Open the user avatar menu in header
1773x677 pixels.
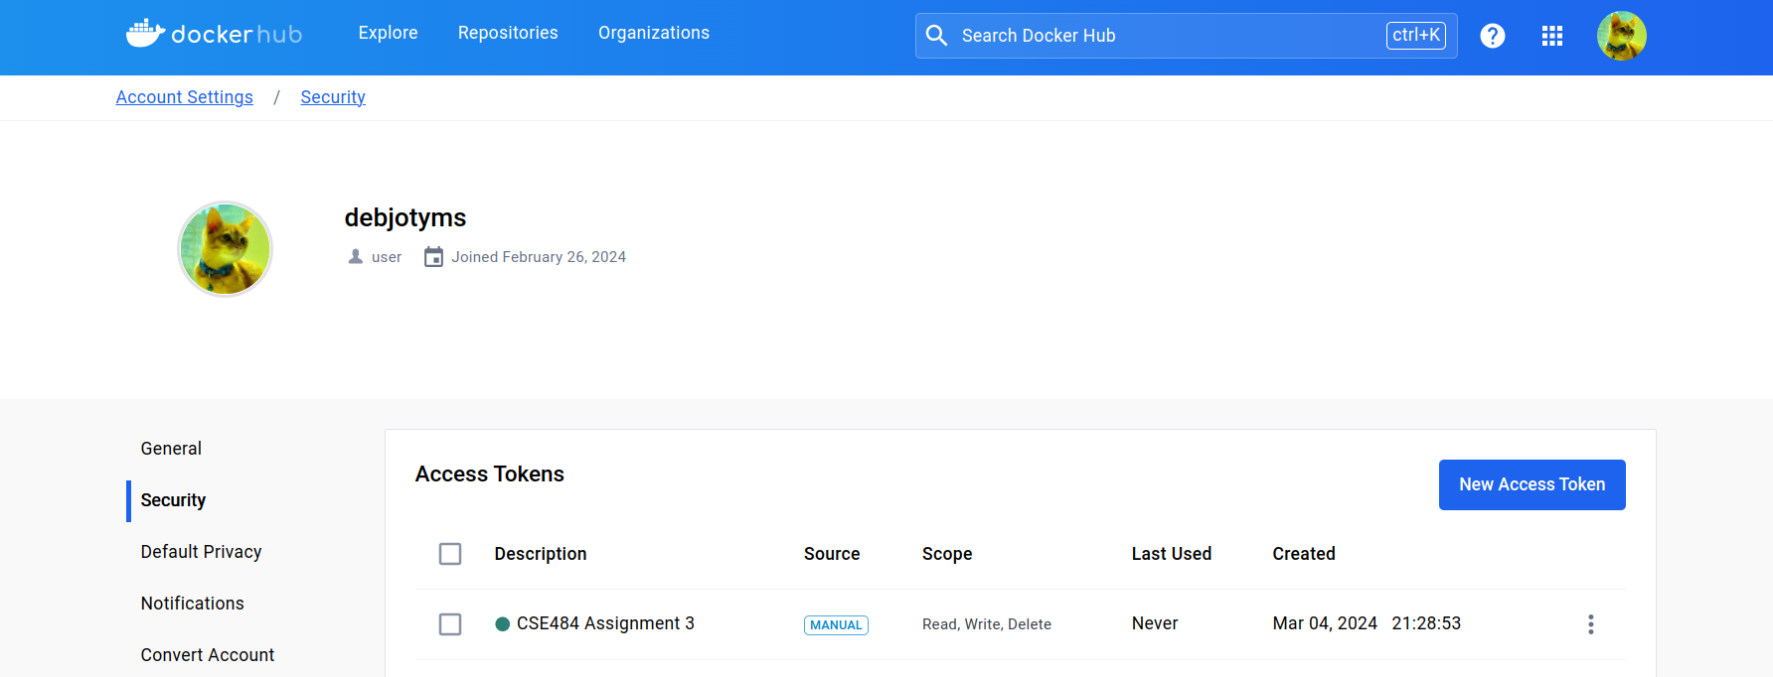[x=1622, y=36]
